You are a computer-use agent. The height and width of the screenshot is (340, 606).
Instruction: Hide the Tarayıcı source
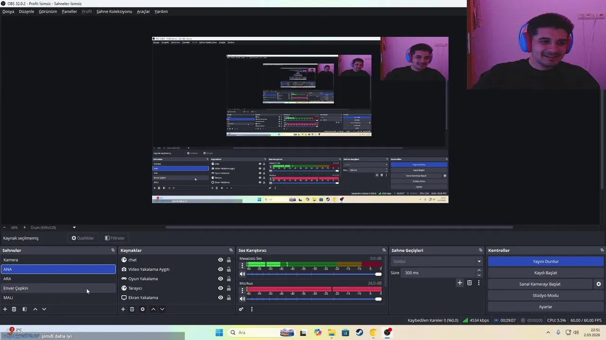click(x=220, y=288)
